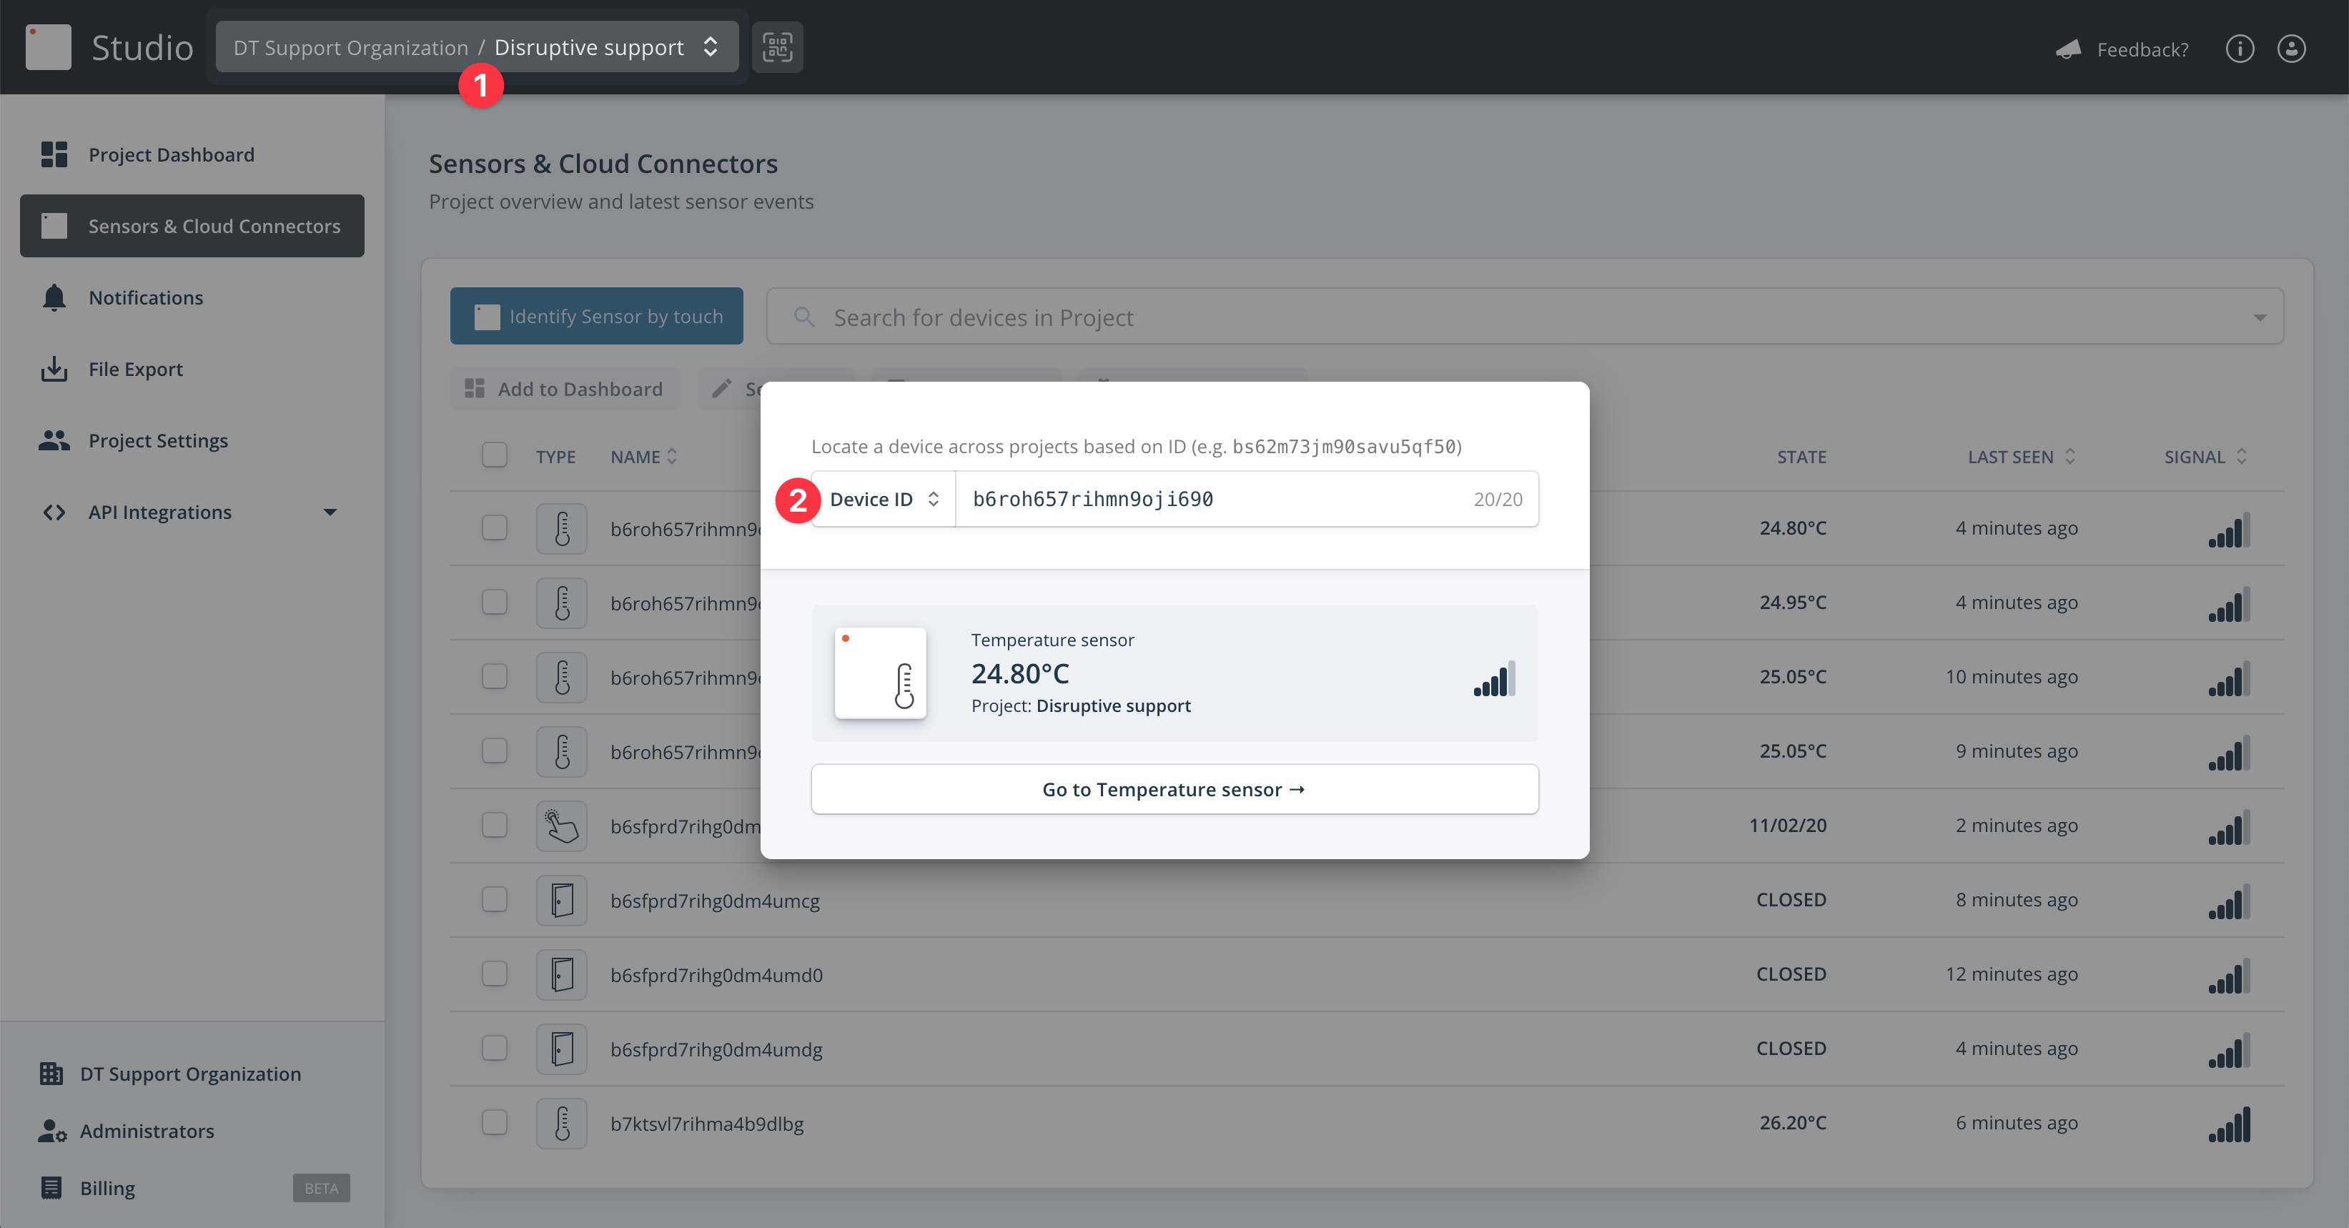The image size is (2349, 1228).
Task: Click sensor name b7ktsvl7rihma4b9dlbg
Action: (707, 1123)
